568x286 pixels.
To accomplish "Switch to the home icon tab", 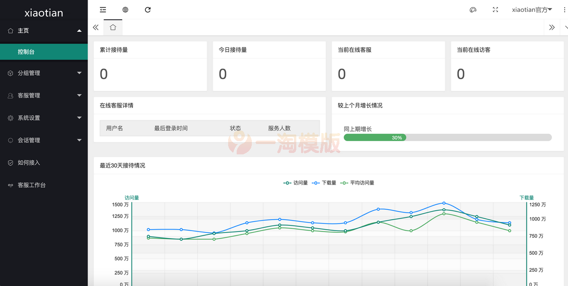I will pos(113,27).
